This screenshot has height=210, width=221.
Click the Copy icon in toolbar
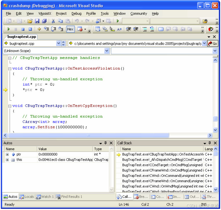[61, 21]
